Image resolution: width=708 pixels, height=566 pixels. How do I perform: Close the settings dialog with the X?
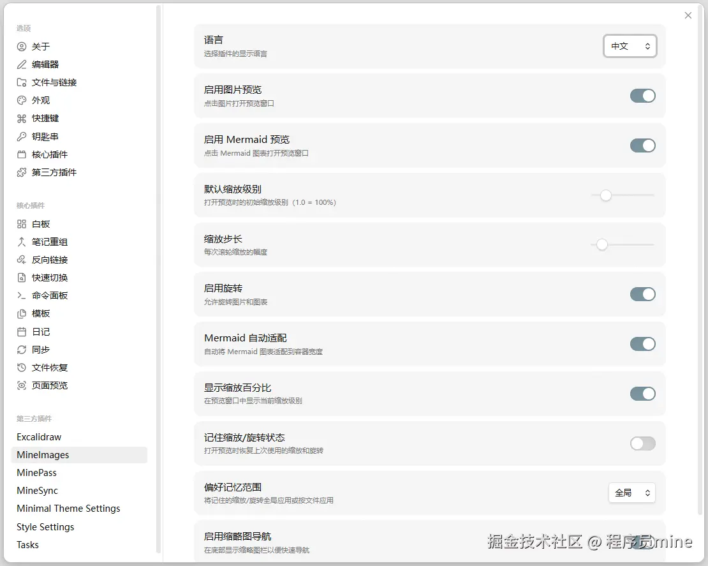pos(688,15)
